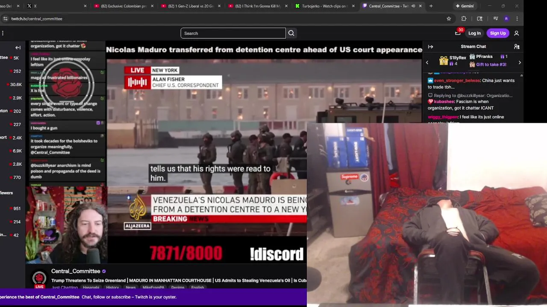
Task: Click the Central_Committee channel name
Action: (x=76, y=271)
